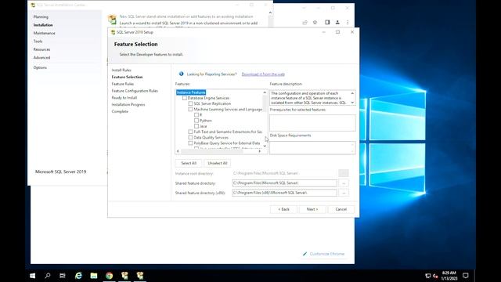Go to Next step in setup

312,209
